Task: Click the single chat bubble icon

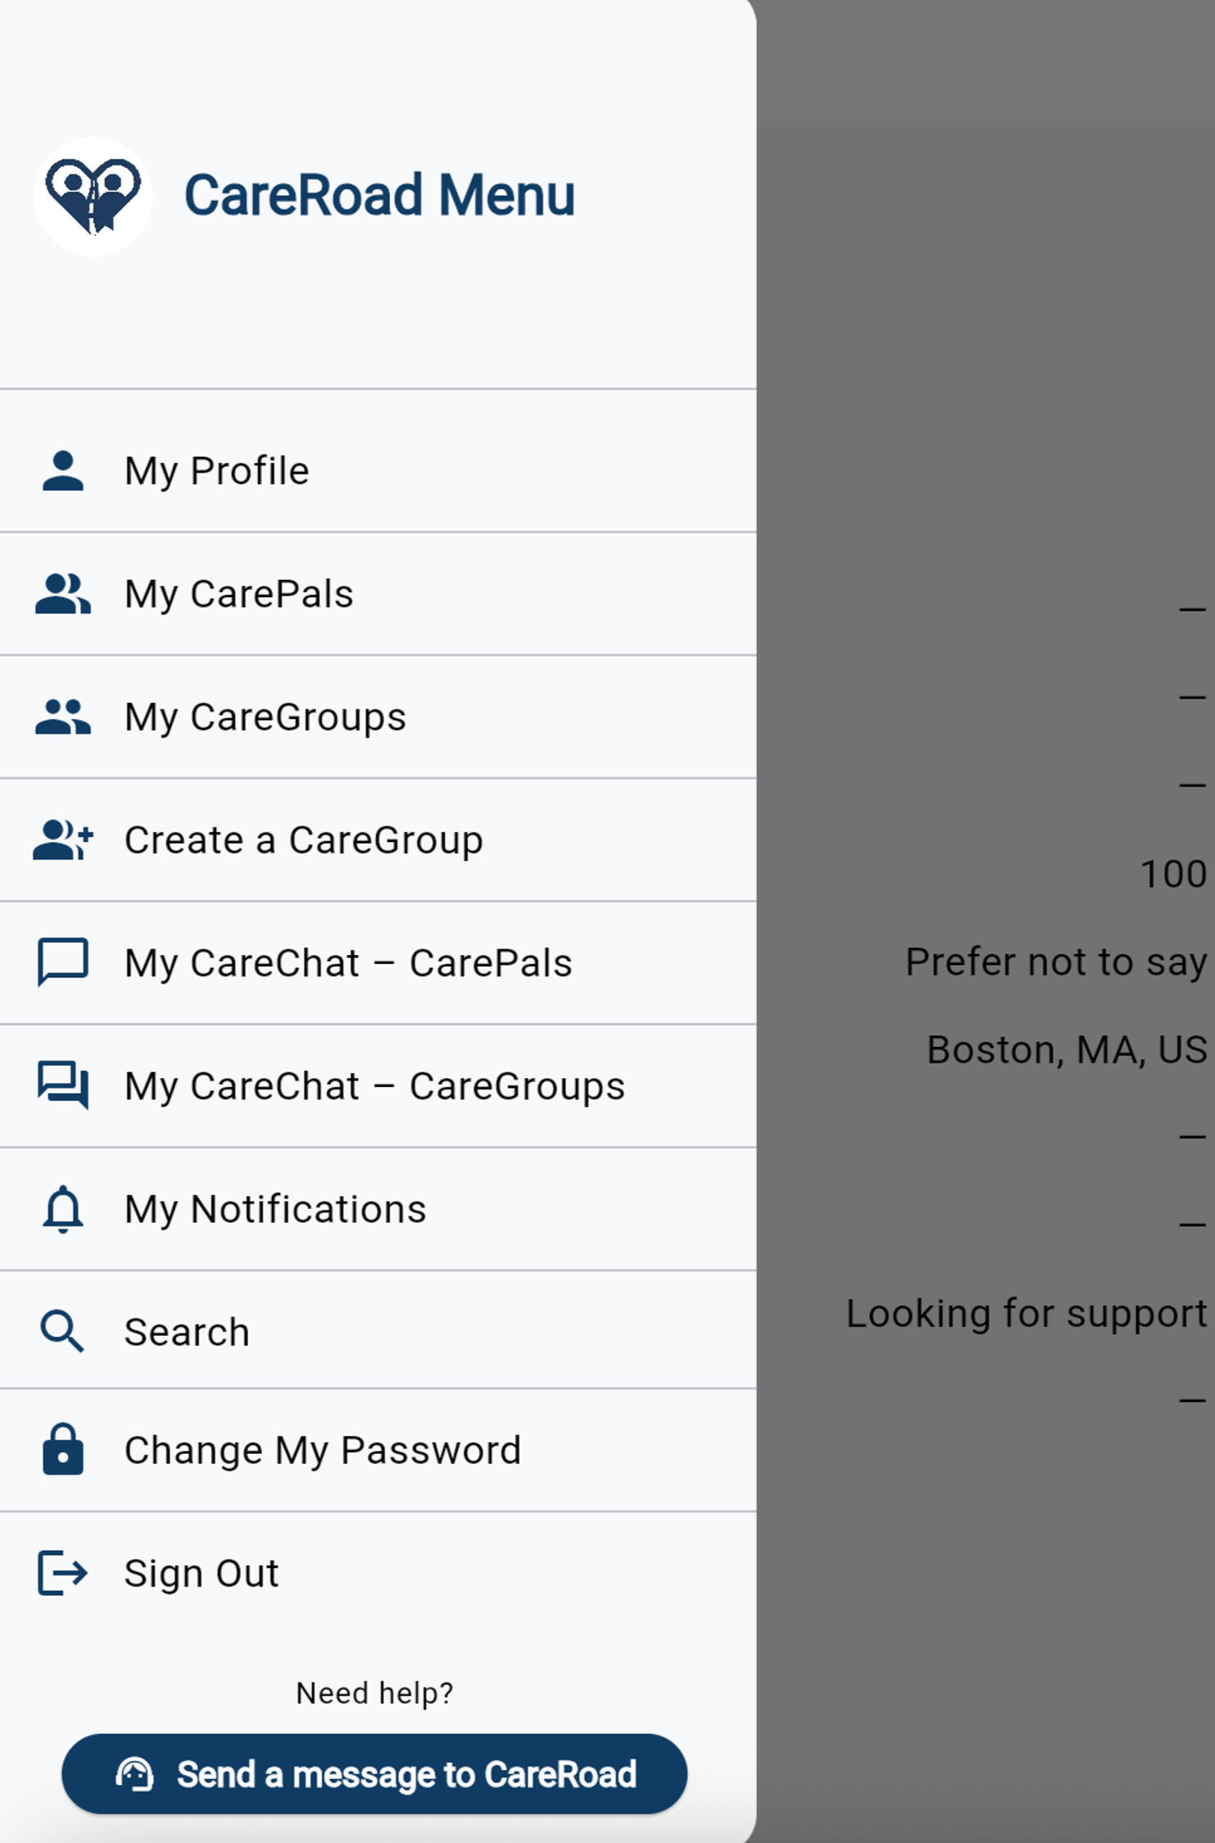Action: pyautogui.click(x=63, y=962)
